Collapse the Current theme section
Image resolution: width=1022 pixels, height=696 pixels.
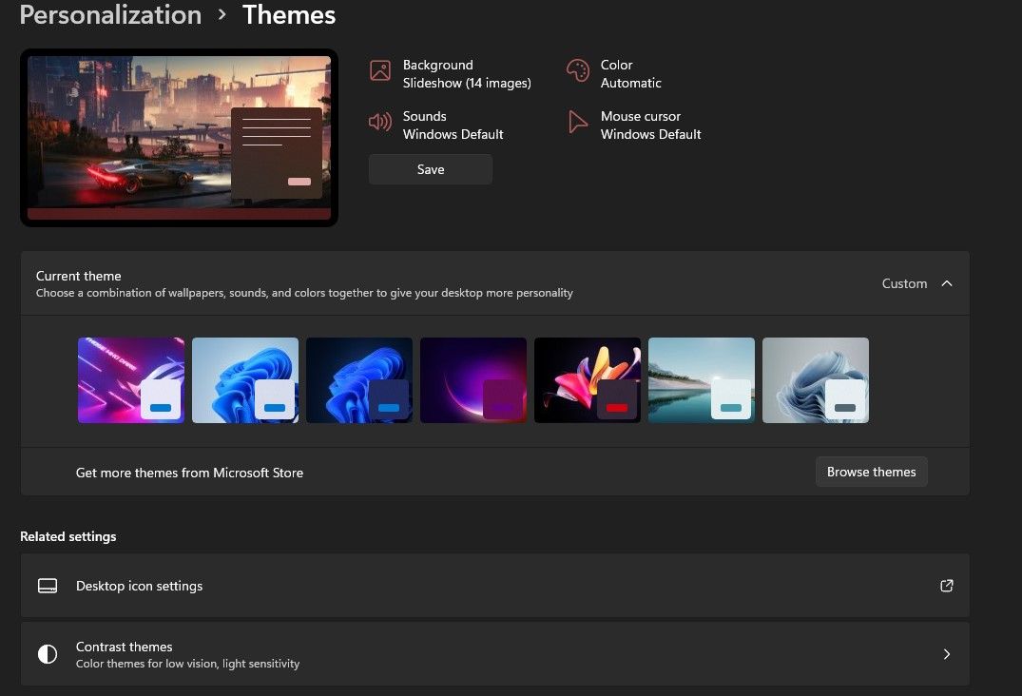point(947,283)
